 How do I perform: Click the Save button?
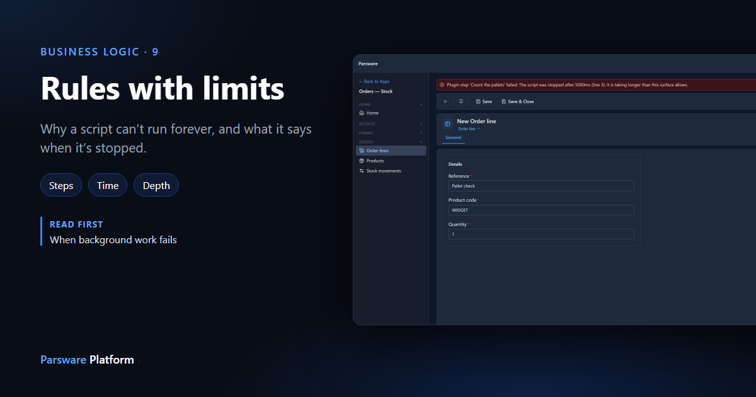[484, 101]
